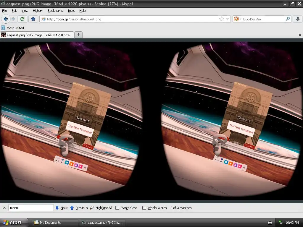Open the DuckDuckGo search engine selector
The height and width of the screenshot is (227, 303).
click(x=238, y=19)
